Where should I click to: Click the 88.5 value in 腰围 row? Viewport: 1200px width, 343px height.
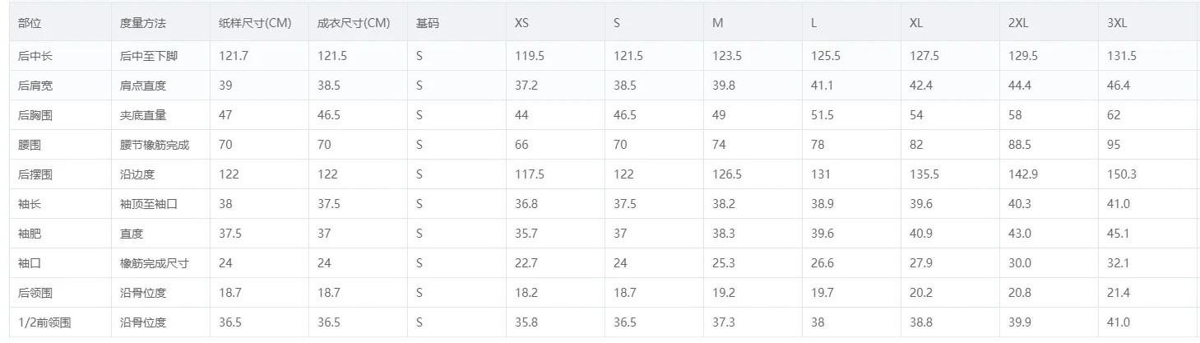(1020, 145)
